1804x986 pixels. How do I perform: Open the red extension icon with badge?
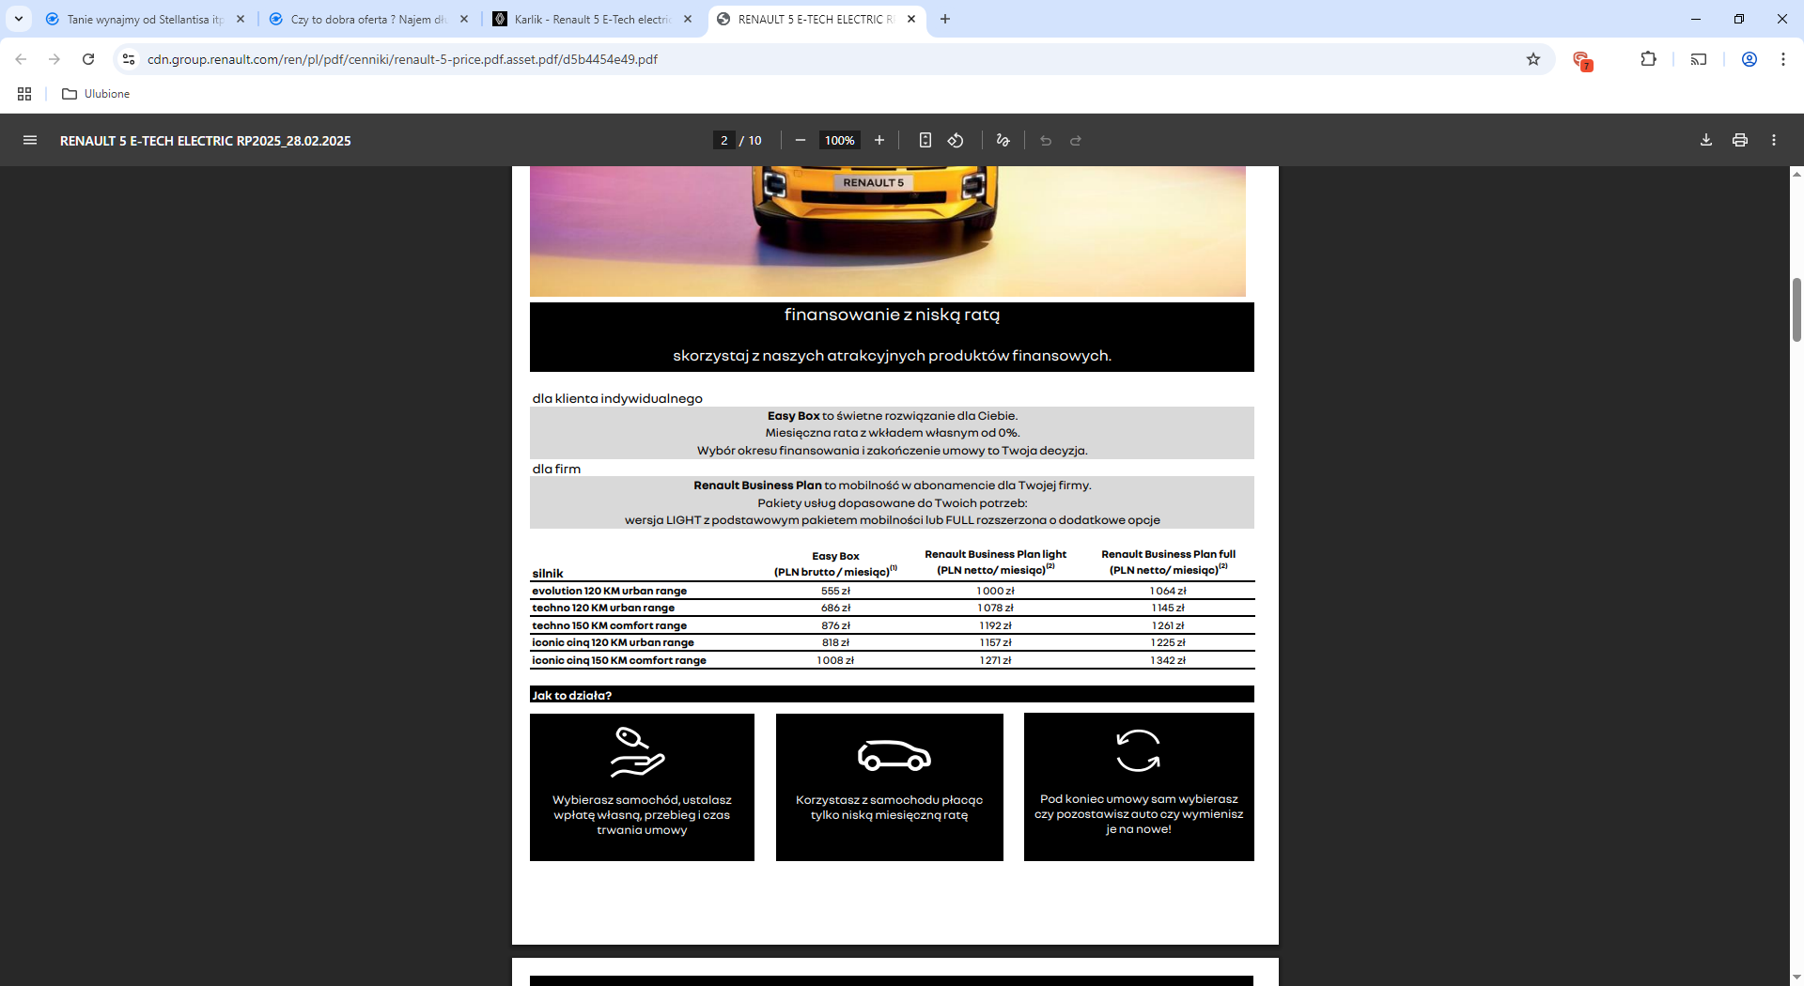tap(1582, 60)
